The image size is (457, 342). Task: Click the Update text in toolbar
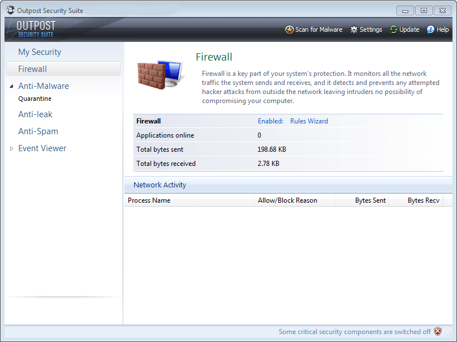tap(409, 29)
